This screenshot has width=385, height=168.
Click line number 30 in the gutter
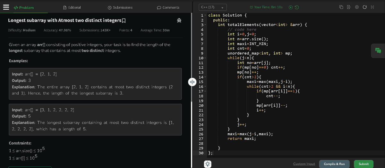(201, 153)
